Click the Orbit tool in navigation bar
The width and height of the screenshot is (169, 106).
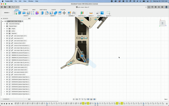point(74,99)
